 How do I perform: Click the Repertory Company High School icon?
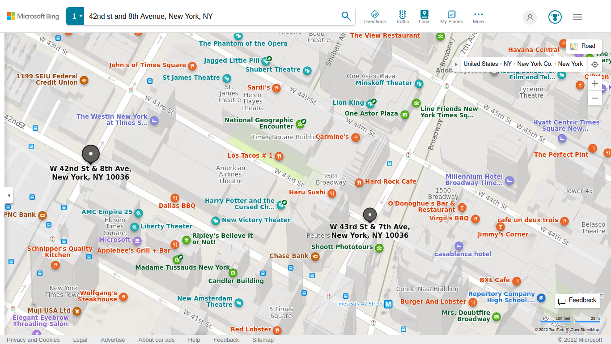541,298
